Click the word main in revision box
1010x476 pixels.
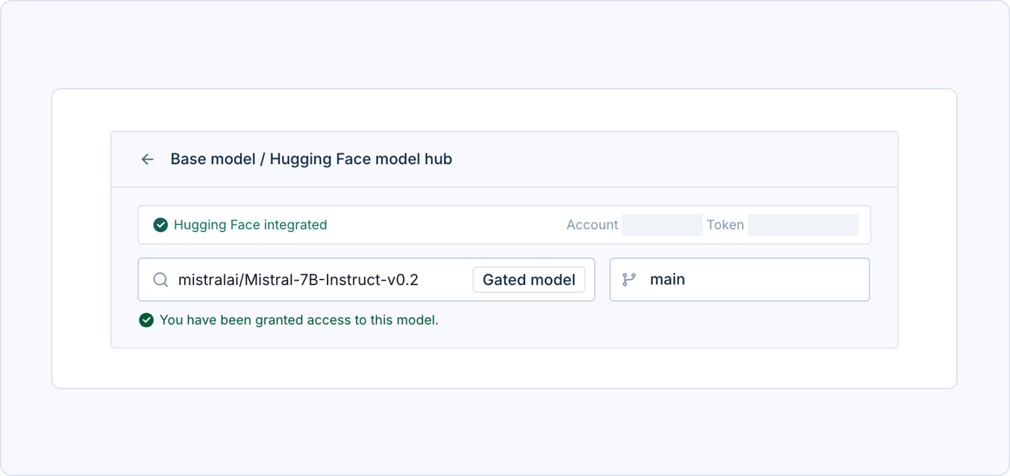click(x=668, y=280)
